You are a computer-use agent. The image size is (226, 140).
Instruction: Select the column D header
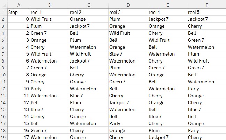coord(128,4)
